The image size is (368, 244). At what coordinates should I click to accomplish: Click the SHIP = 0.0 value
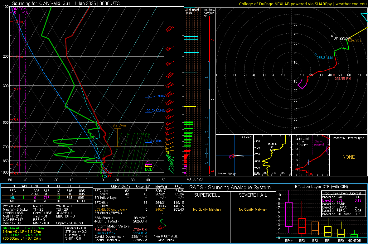click(x=73, y=238)
